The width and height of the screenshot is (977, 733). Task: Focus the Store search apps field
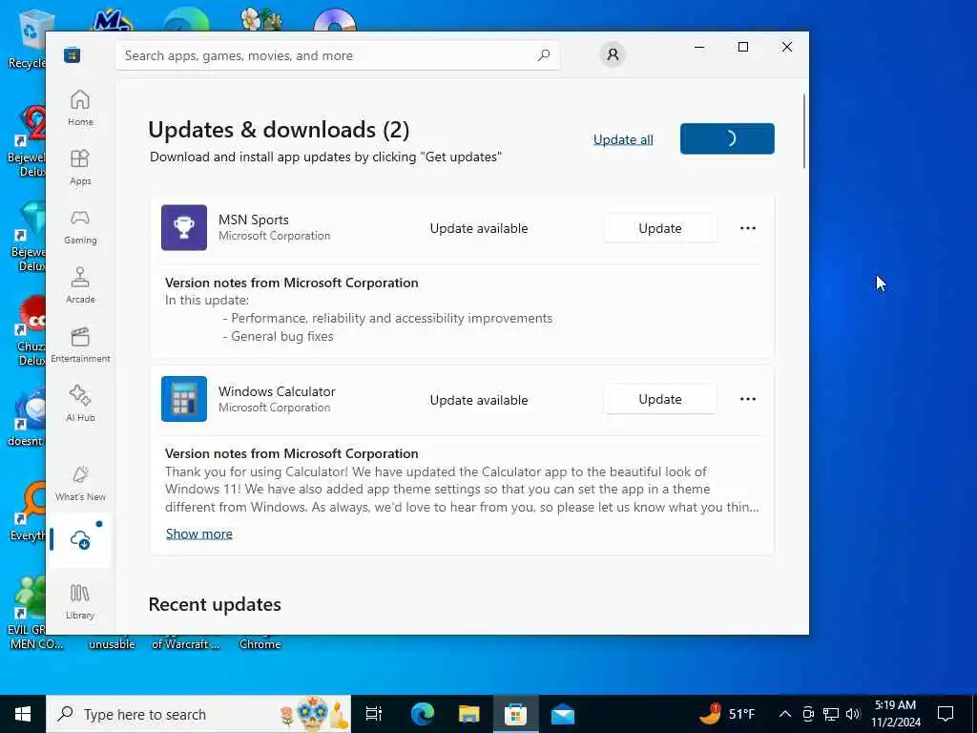[337, 55]
